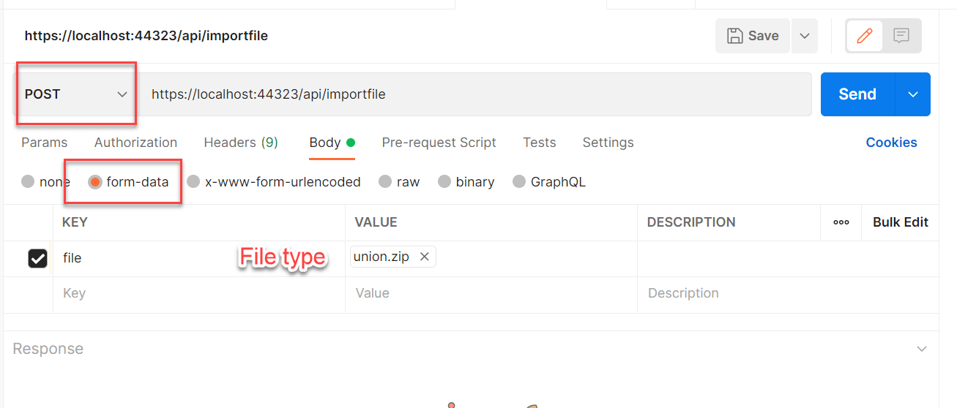Open the comments panel icon
The image size is (957, 408).
pos(901,36)
